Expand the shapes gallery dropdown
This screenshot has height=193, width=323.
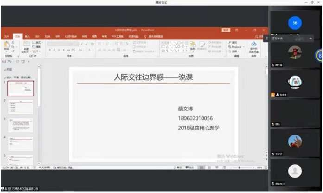(186, 51)
